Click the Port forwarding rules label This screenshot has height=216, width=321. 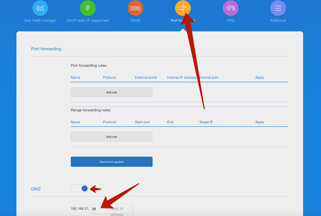tap(89, 65)
